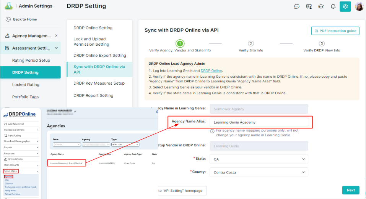
Task: Open the Select Type filter dropdown
Action: tap(125, 144)
